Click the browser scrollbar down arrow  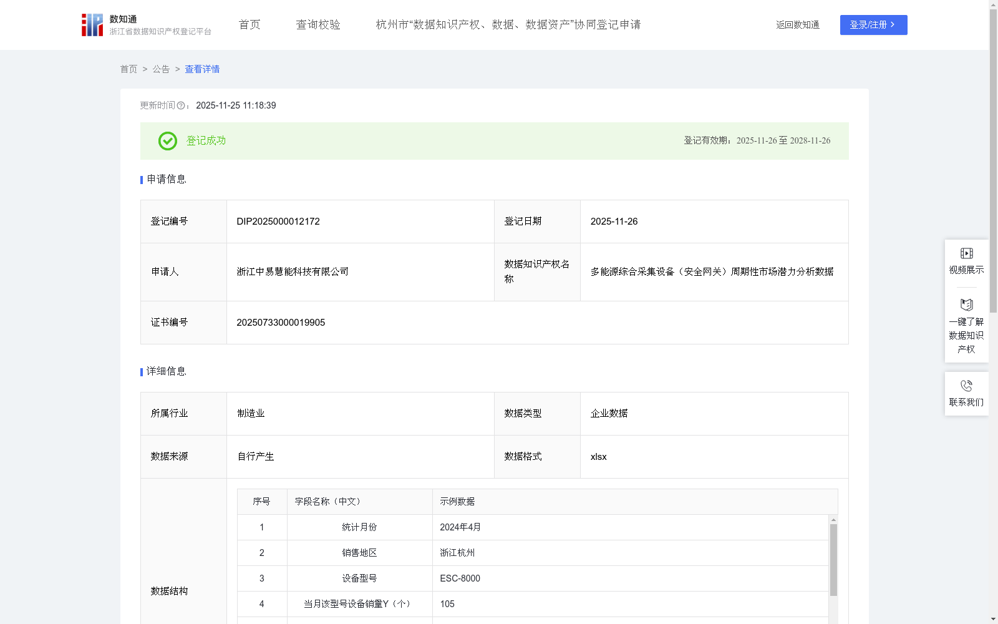[993, 620]
